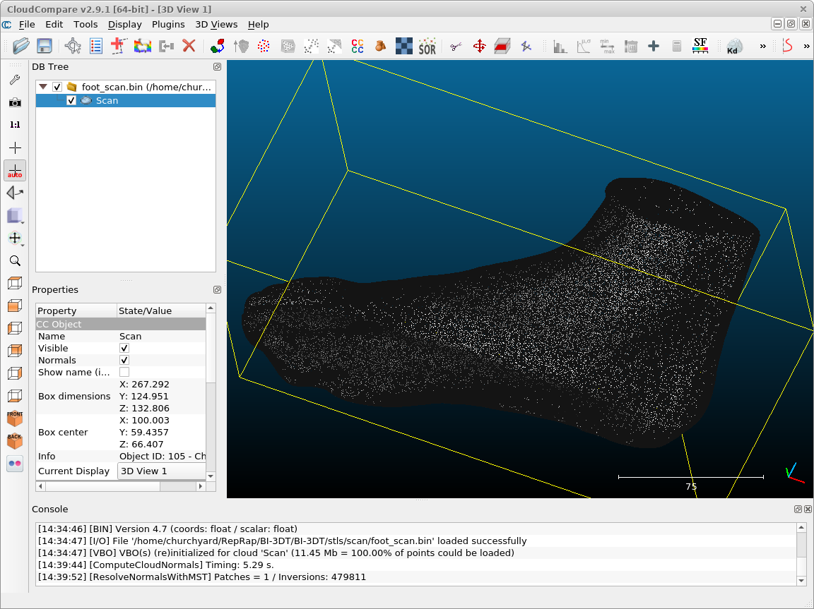This screenshot has width=814, height=609.
Task: Run the SOR filter tool
Action: pyautogui.click(x=427, y=46)
